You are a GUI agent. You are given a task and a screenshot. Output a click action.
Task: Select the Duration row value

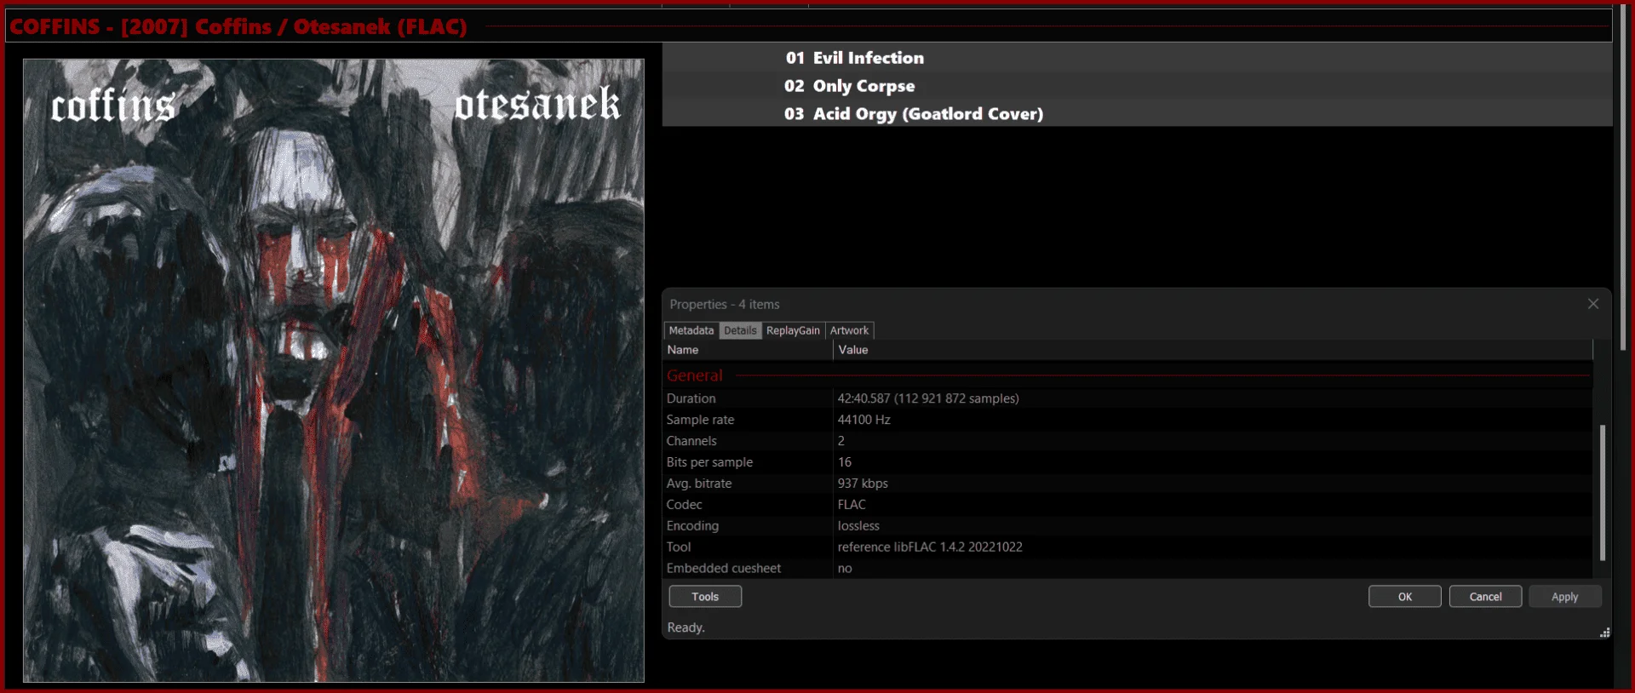[x=928, y=398]
